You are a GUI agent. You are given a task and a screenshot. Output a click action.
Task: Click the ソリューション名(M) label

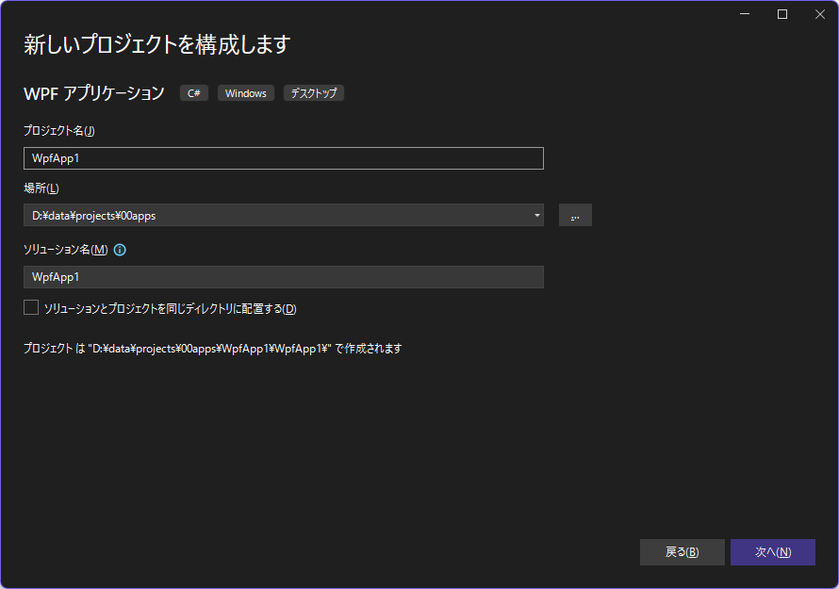click(x=66, y=250)
